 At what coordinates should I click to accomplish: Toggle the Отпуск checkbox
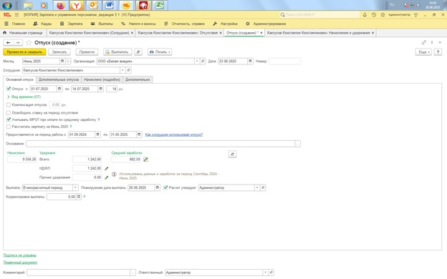pos(9,89)
